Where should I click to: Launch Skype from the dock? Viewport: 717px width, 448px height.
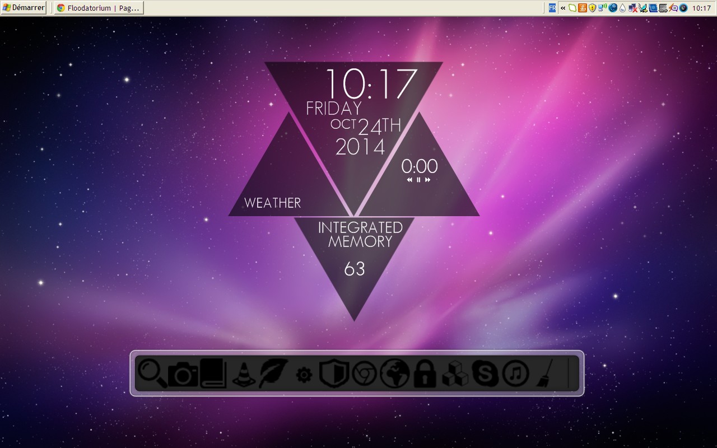[x=485, y=374]
